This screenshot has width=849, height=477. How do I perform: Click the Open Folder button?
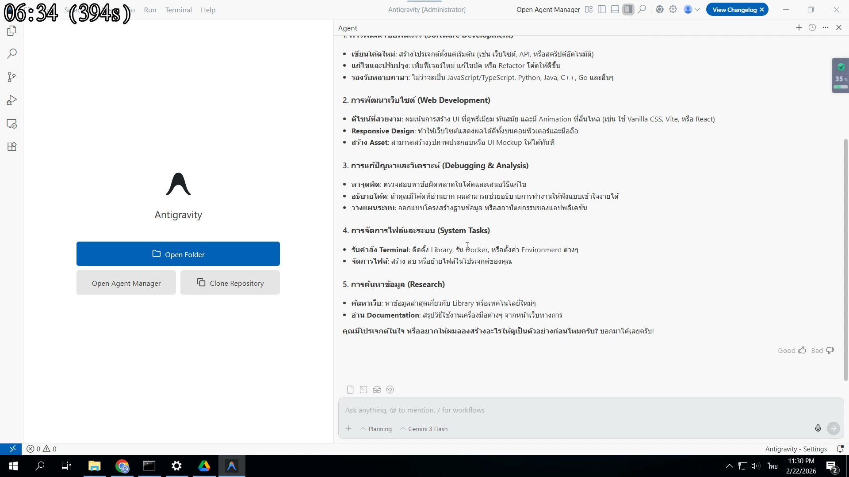pyautogui.click(x=178, y=254)
